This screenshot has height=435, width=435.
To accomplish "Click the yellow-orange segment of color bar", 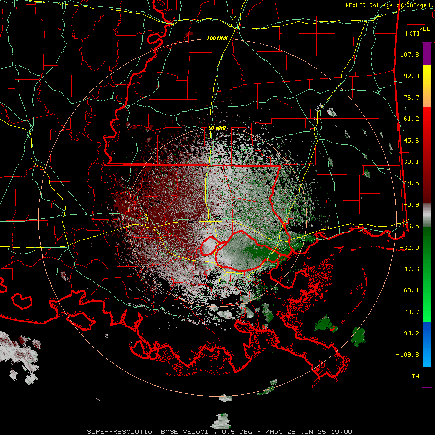I will 427,86.
